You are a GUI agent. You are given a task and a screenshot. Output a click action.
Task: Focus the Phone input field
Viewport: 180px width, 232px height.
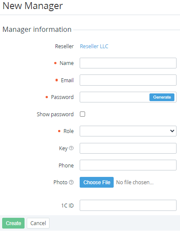coord(128,165)
